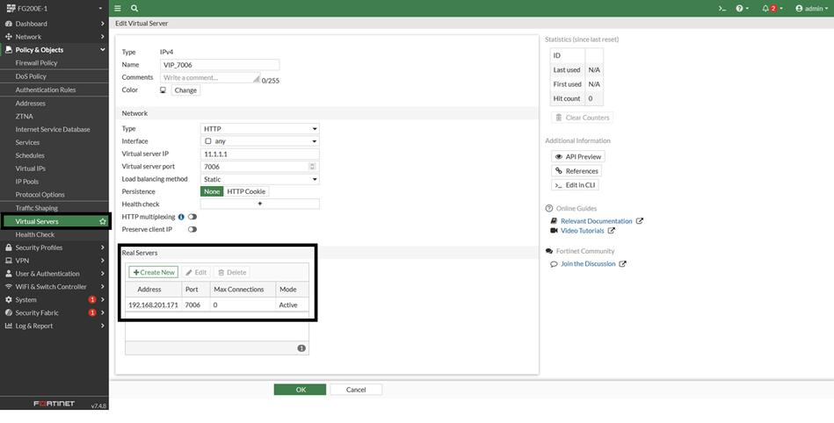Open Load balancing method dropdown
This screenshot has height=423, width=834.
[259, 179]
